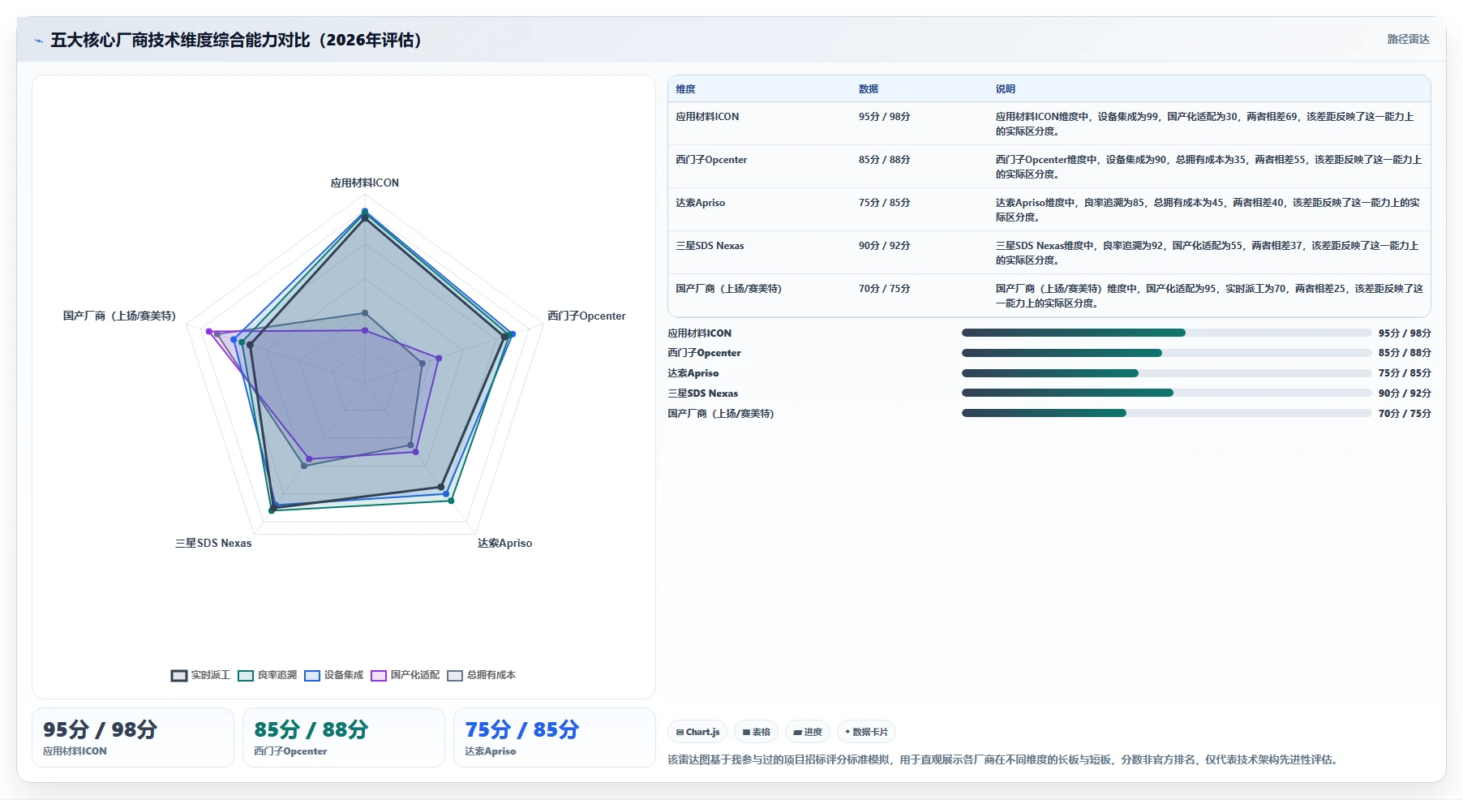Select the 应用材料ICON table row name
Screen dimensions: 1463x800
[707, 117]
